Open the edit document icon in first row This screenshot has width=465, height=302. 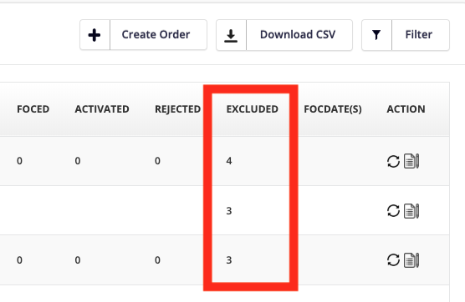pyautogui.click(x=411, y=161)
